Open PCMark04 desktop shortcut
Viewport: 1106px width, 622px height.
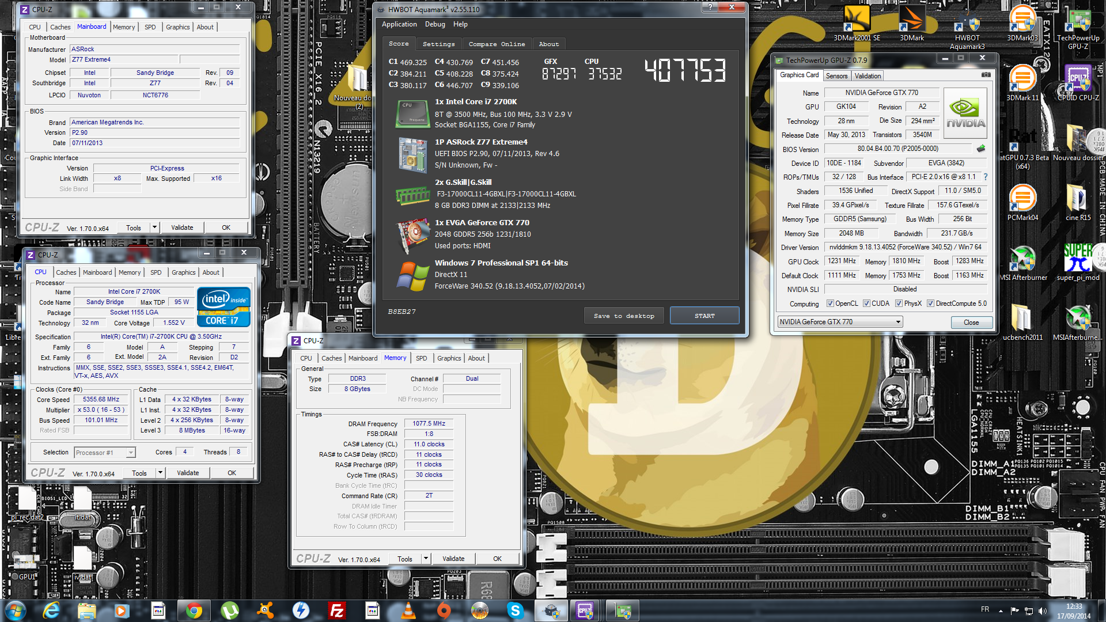pos(1022,202)
